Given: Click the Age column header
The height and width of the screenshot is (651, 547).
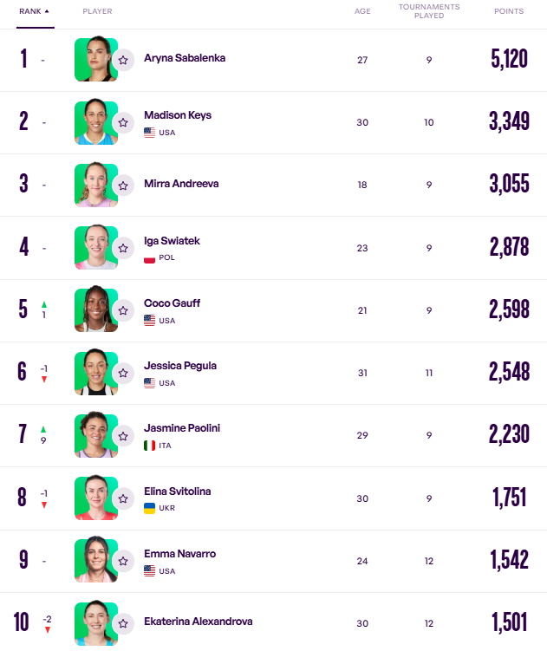Looking at the screenshot, I should (x=362, y=11).
